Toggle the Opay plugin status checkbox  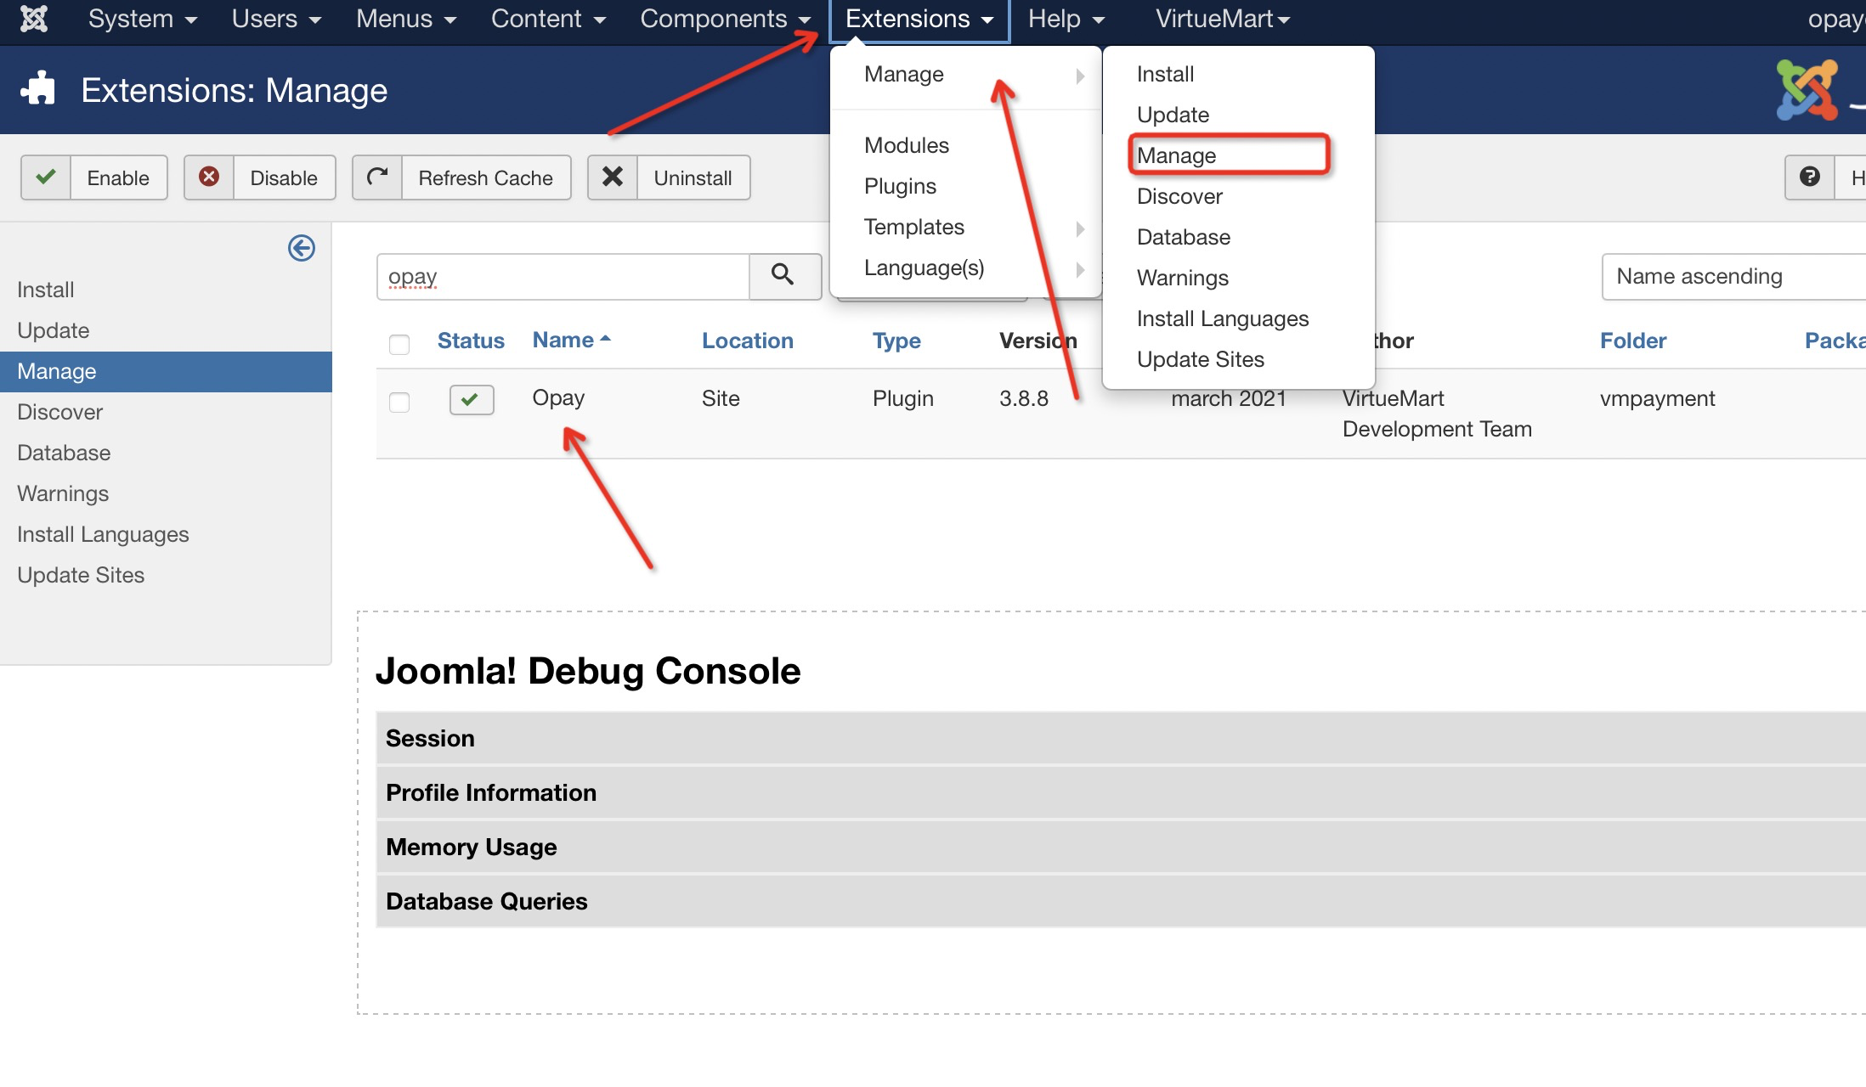472,398
